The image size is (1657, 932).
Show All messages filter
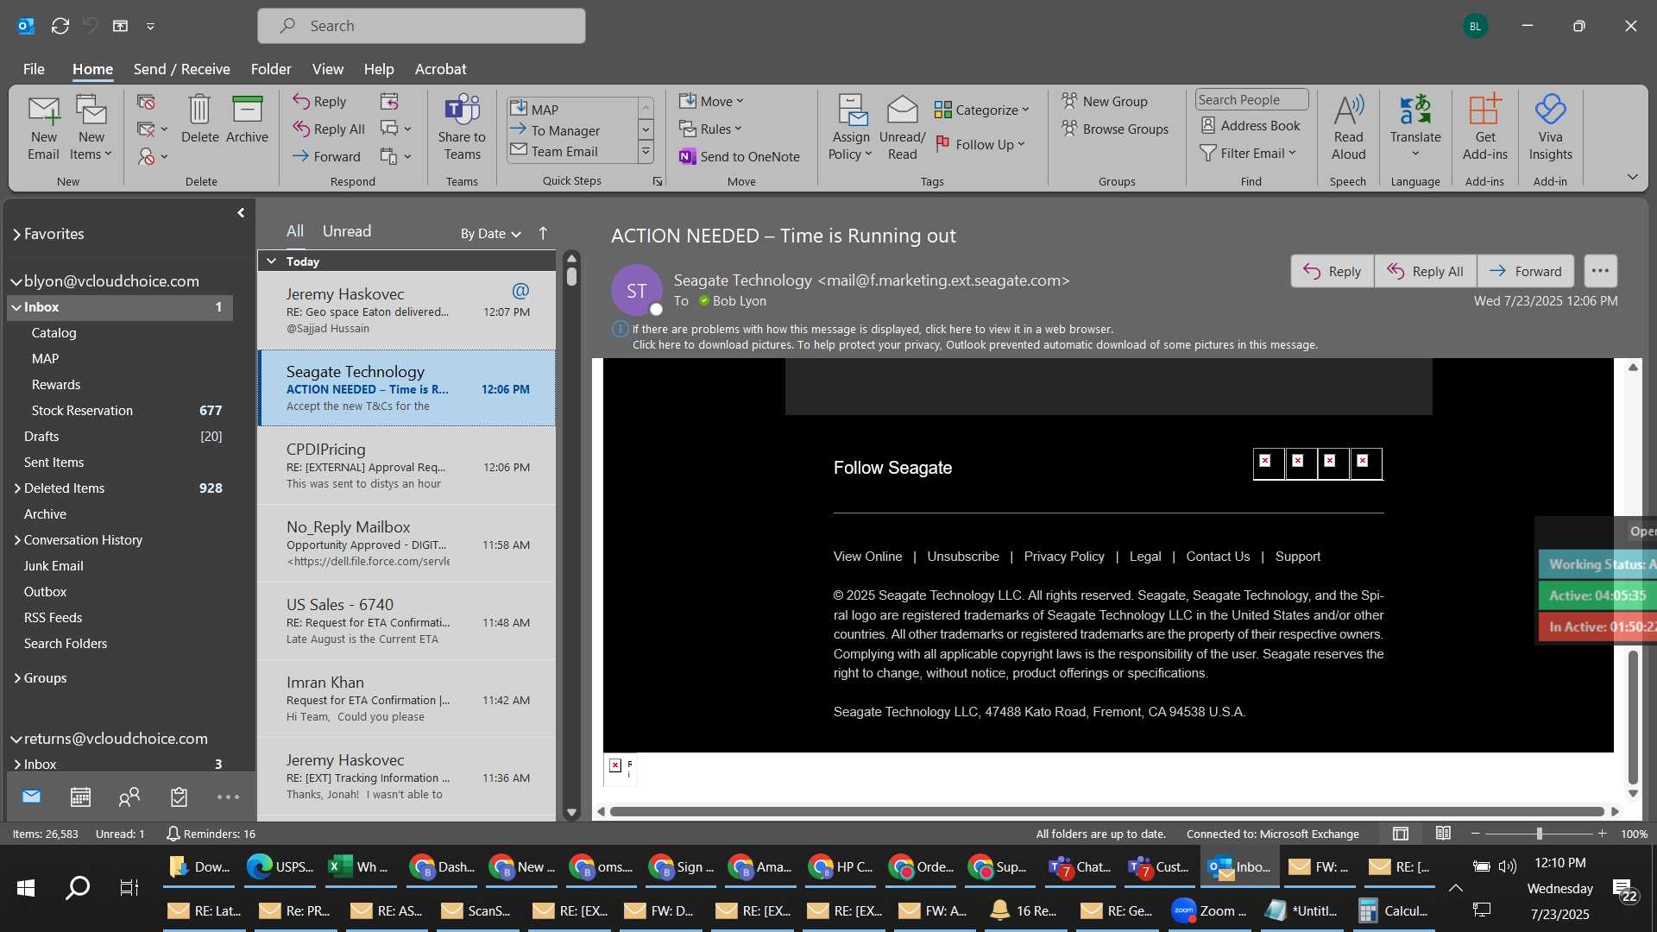[x=295, y=231]
